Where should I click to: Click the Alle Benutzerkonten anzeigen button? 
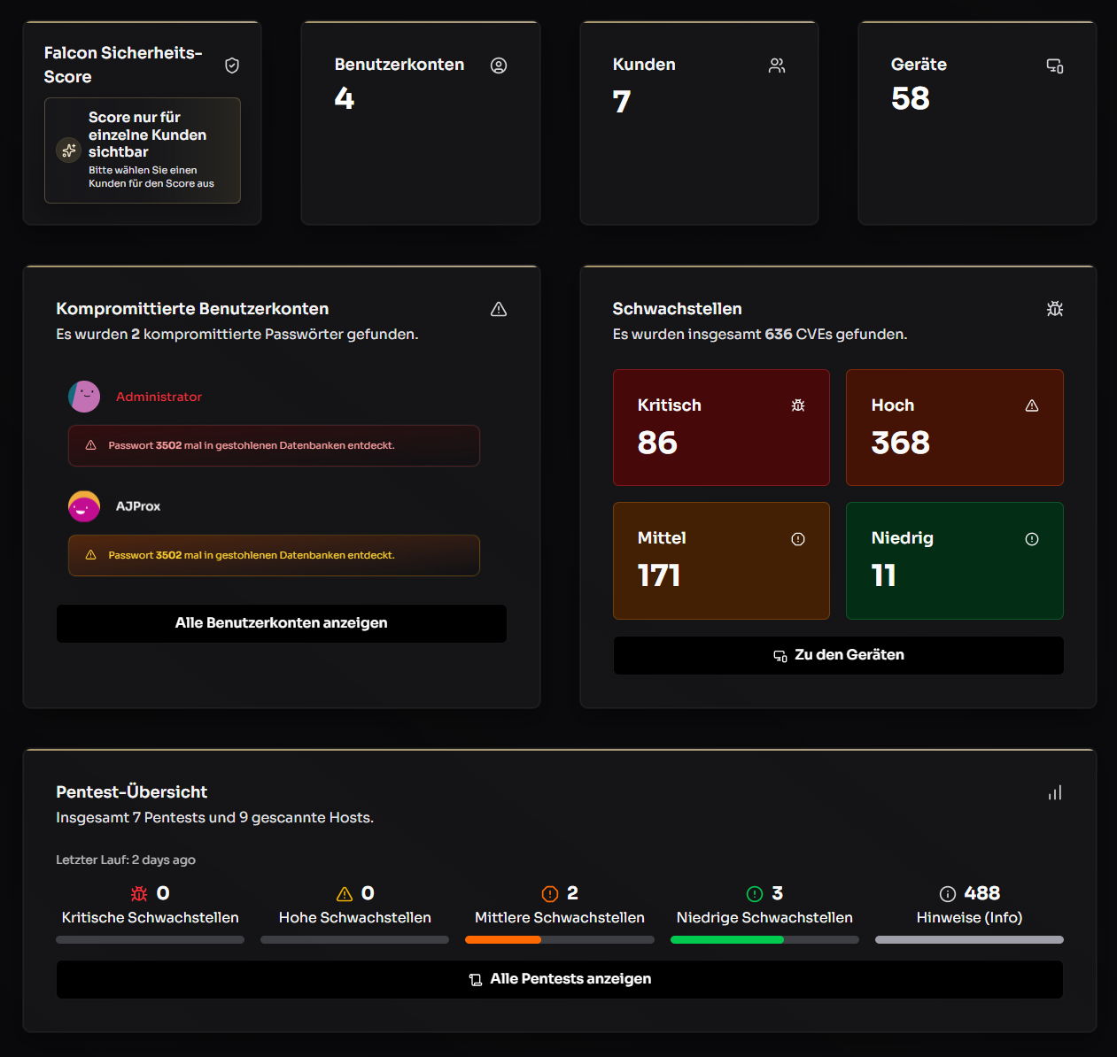[282, 623]
